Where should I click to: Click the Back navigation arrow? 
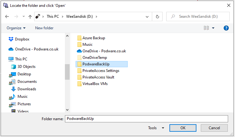tap(7, 17)
